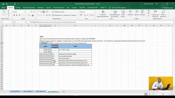This screenshot has width=175, height=98.
Task: Click the decrease decimal icon
Action: tap(94, 15)
